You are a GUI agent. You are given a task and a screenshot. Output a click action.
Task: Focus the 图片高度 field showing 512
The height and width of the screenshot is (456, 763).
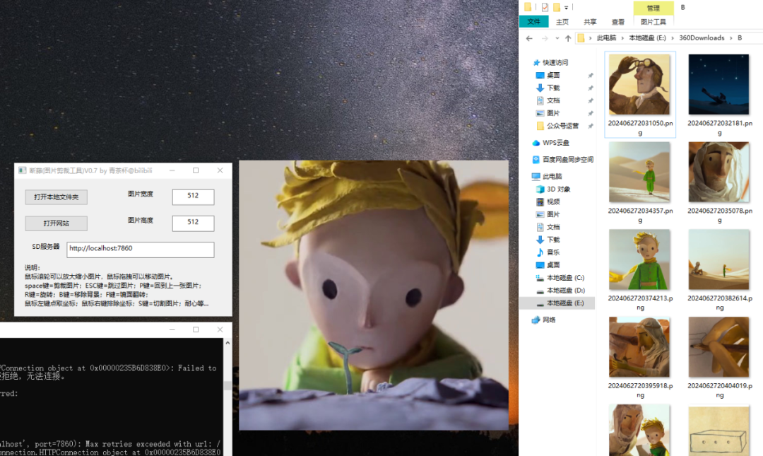pos(193,223)
